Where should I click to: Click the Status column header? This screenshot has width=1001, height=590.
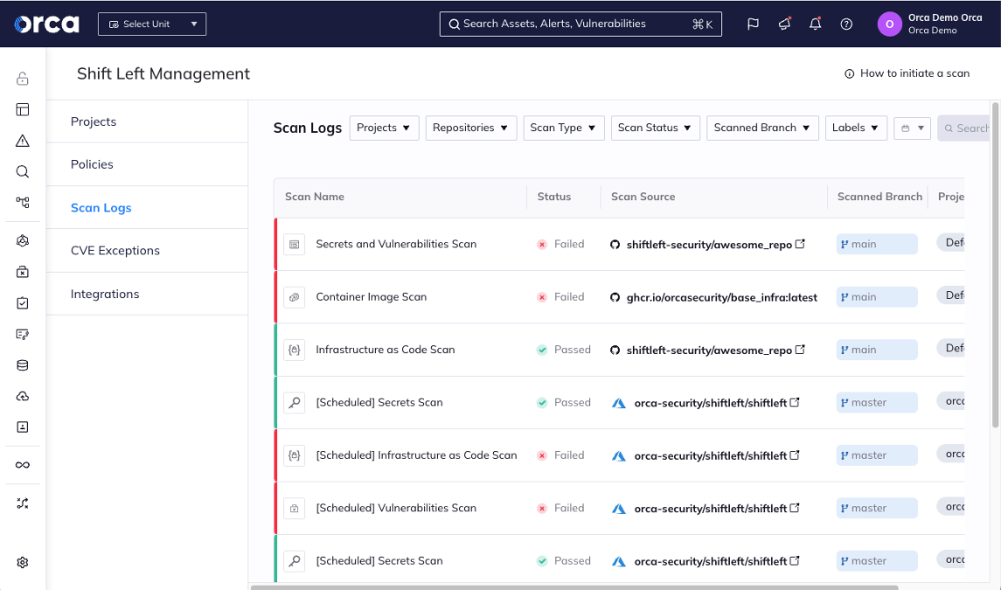point(554,197)
